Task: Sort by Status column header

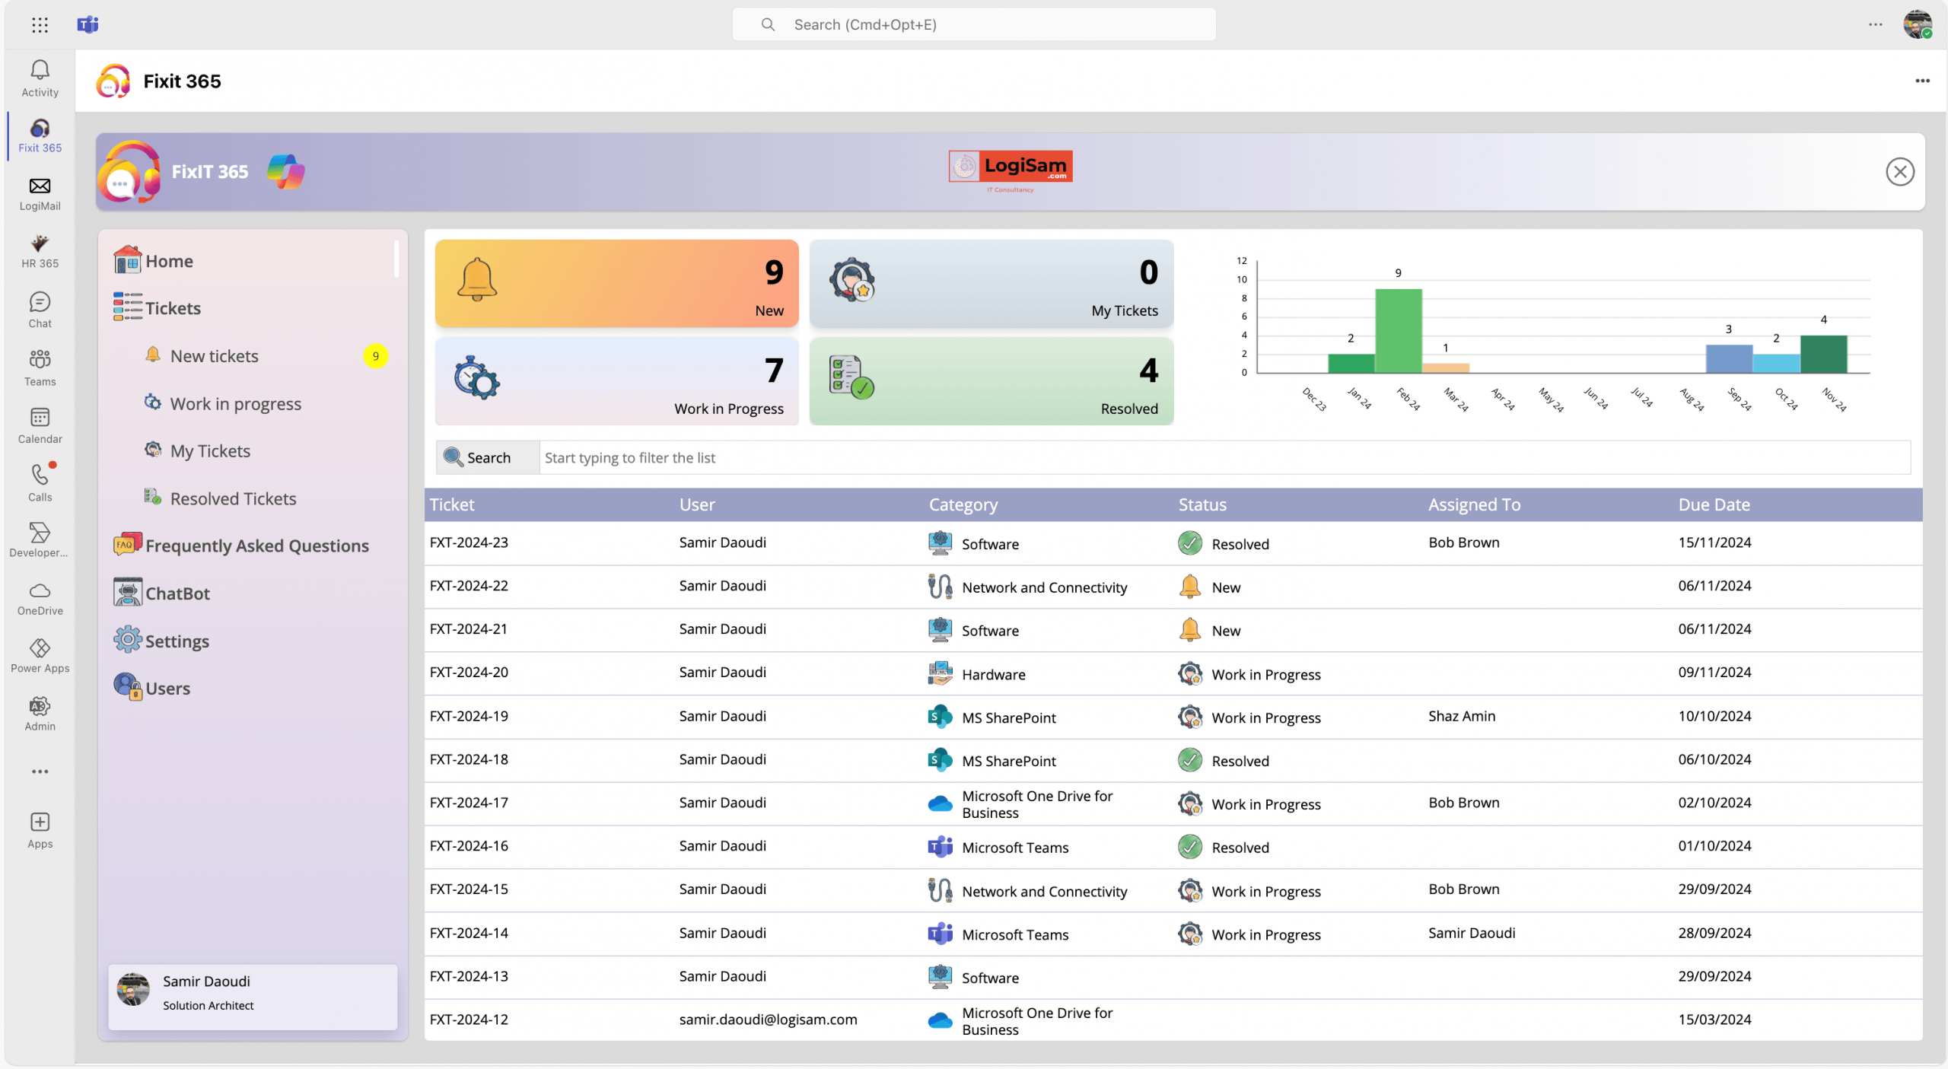Action: (x=1202, y=504)
